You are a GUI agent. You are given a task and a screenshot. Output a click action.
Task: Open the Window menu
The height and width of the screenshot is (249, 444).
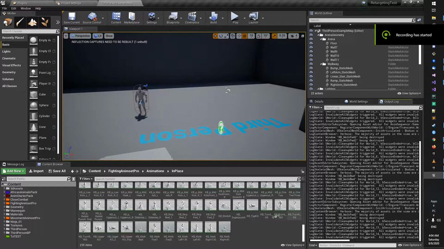26,8
